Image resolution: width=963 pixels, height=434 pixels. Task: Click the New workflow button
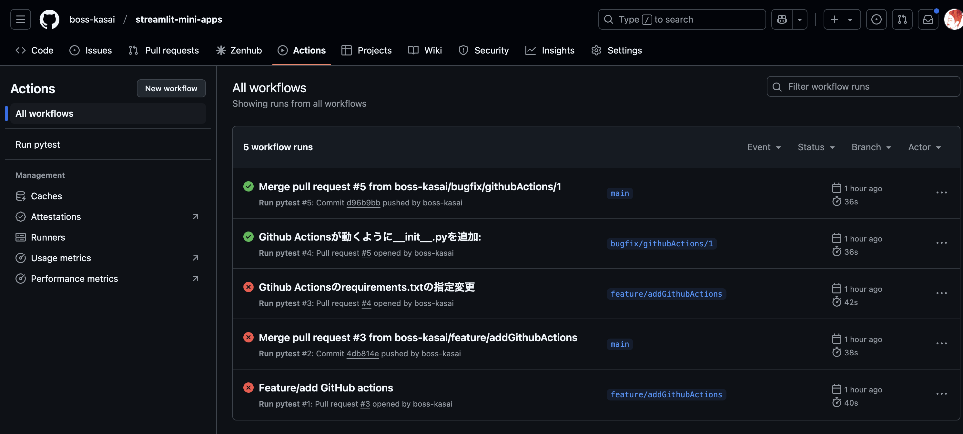[171, 89]
